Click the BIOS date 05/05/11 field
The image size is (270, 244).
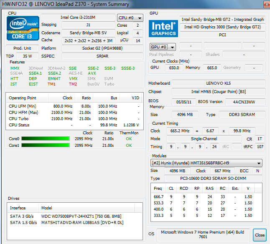pos(184,102)
